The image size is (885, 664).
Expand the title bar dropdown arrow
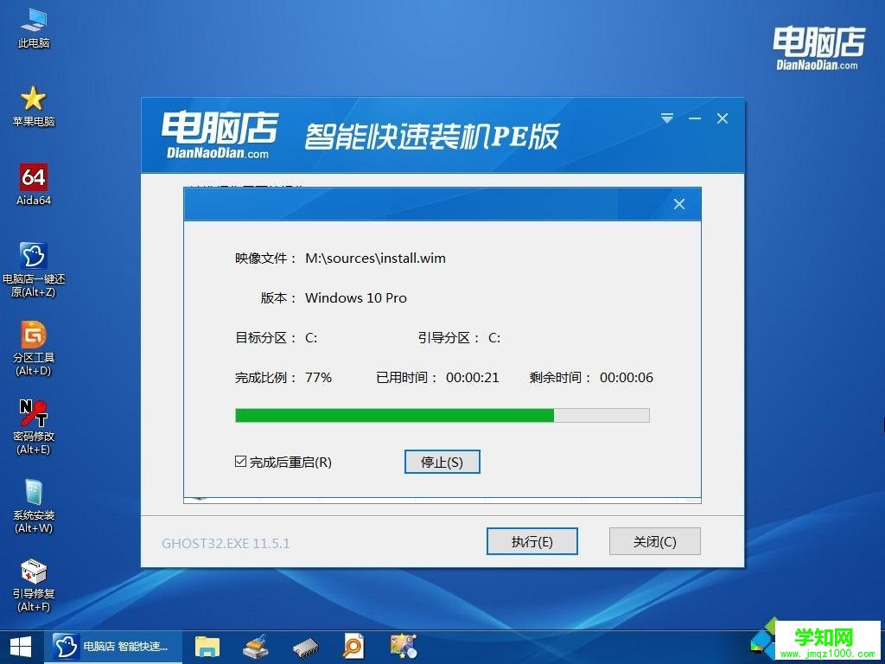(x=666, y=118)
